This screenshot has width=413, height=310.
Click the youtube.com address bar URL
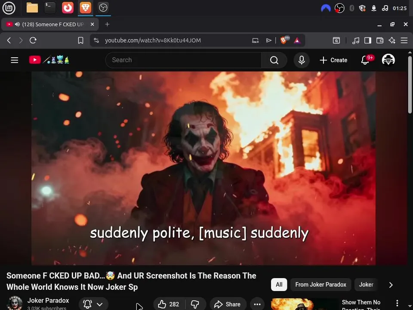153,40
